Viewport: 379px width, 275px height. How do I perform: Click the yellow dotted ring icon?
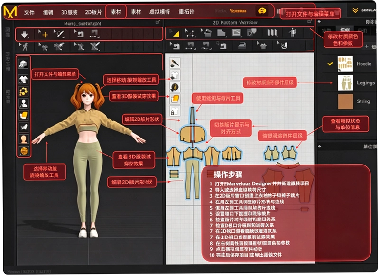click(23, 92)
